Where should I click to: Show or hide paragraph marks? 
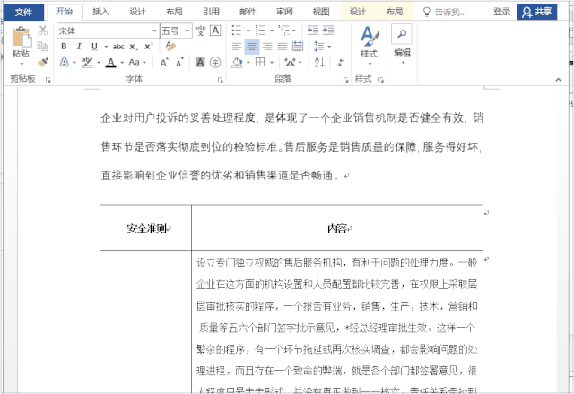click(x=341, y=62)
